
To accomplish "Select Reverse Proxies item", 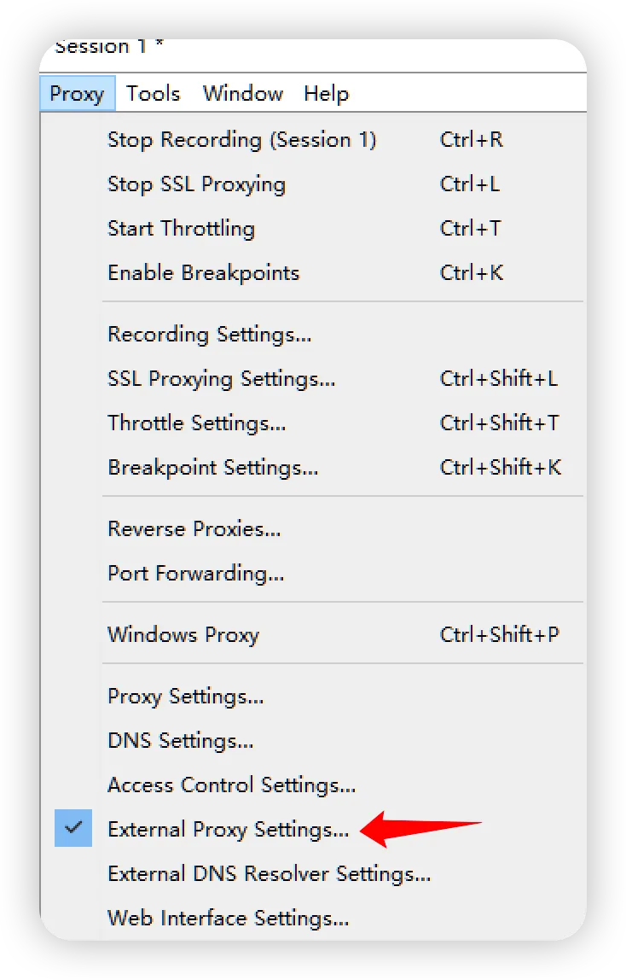I will click(x=194, y=528).
